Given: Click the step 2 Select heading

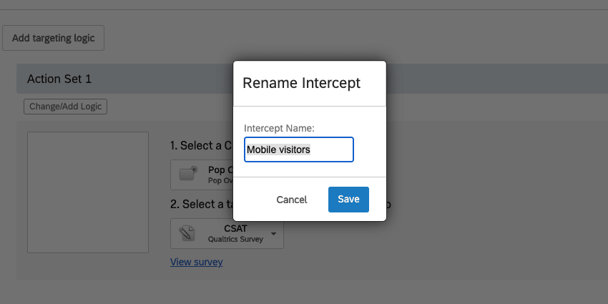Looking at the screenshot, I should point(202,204).
